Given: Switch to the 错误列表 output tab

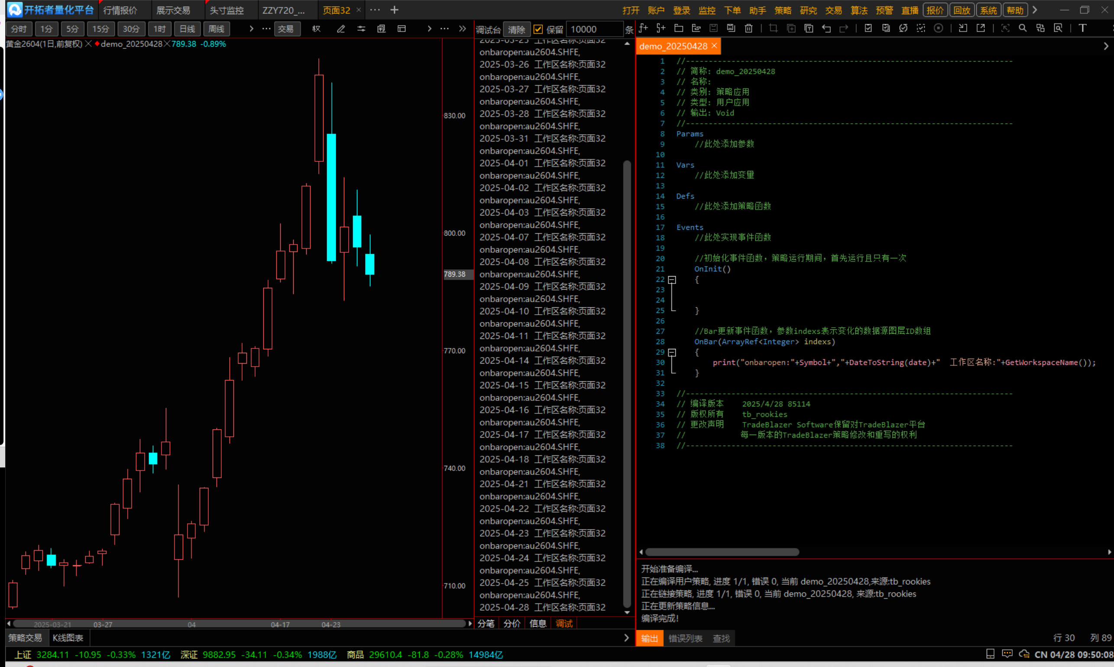Looking at the screenshot, I should coord(685,638).
